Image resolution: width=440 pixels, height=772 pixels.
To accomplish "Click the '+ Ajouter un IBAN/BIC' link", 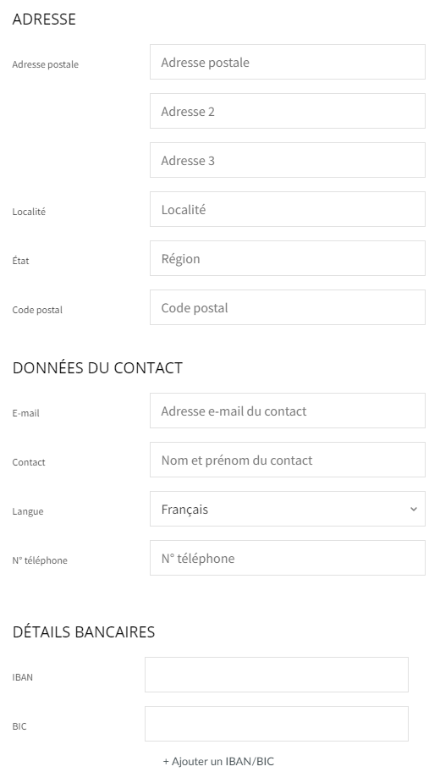I will click(218, 761).
